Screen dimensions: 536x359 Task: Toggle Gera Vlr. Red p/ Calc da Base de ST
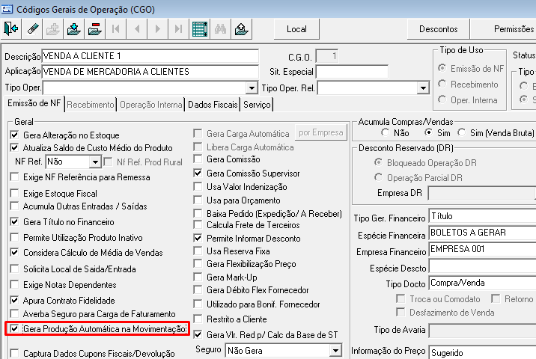[198, 335]
